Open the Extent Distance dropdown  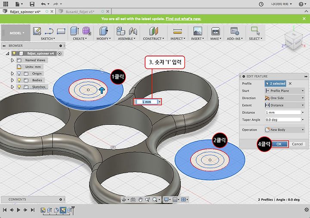click(285, 105)
